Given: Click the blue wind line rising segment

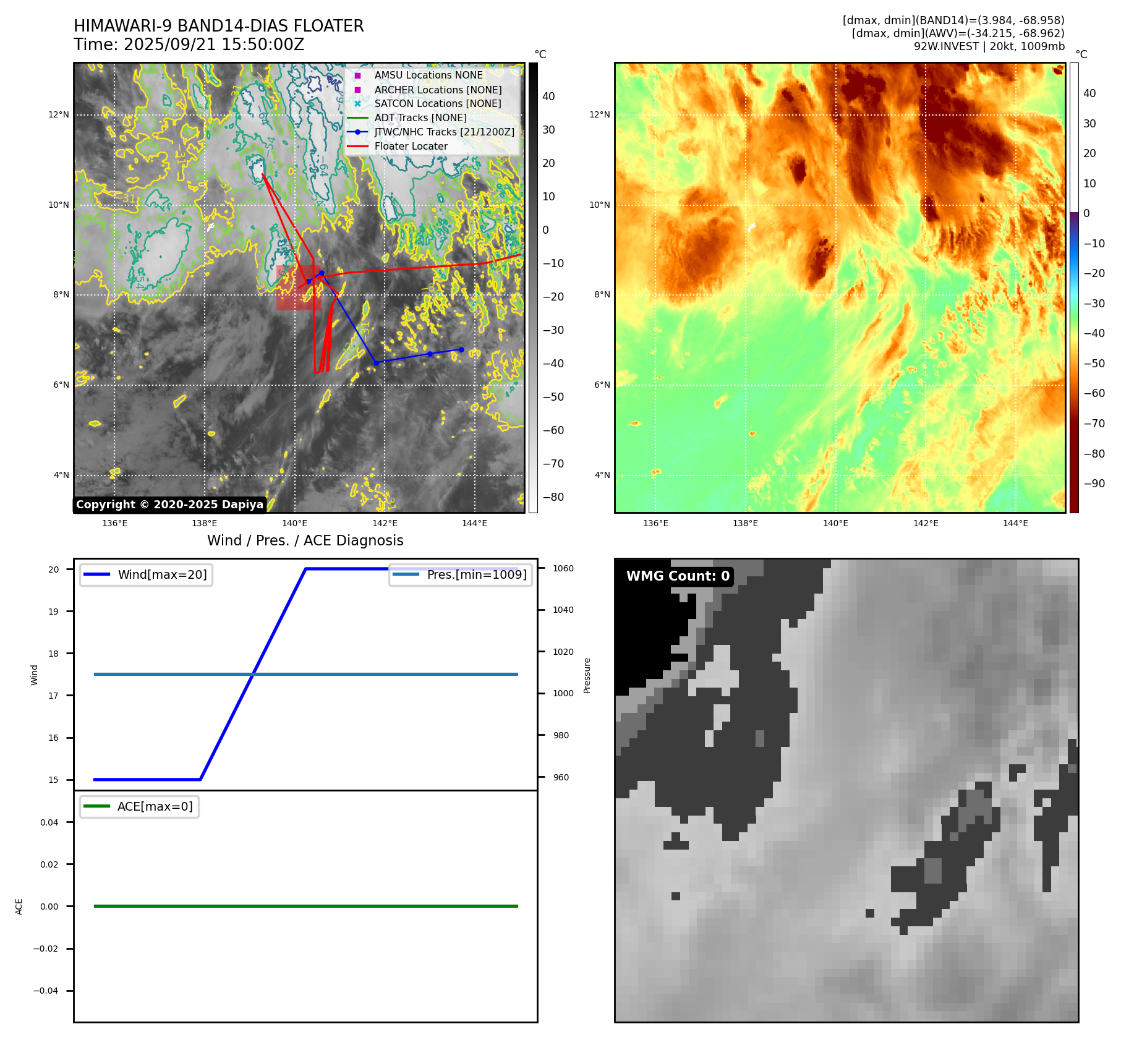Looking at the screenshot, I should pos(253,674).
